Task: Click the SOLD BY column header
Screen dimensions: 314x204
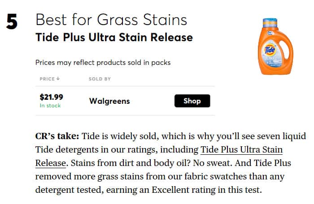Action: 100,79
